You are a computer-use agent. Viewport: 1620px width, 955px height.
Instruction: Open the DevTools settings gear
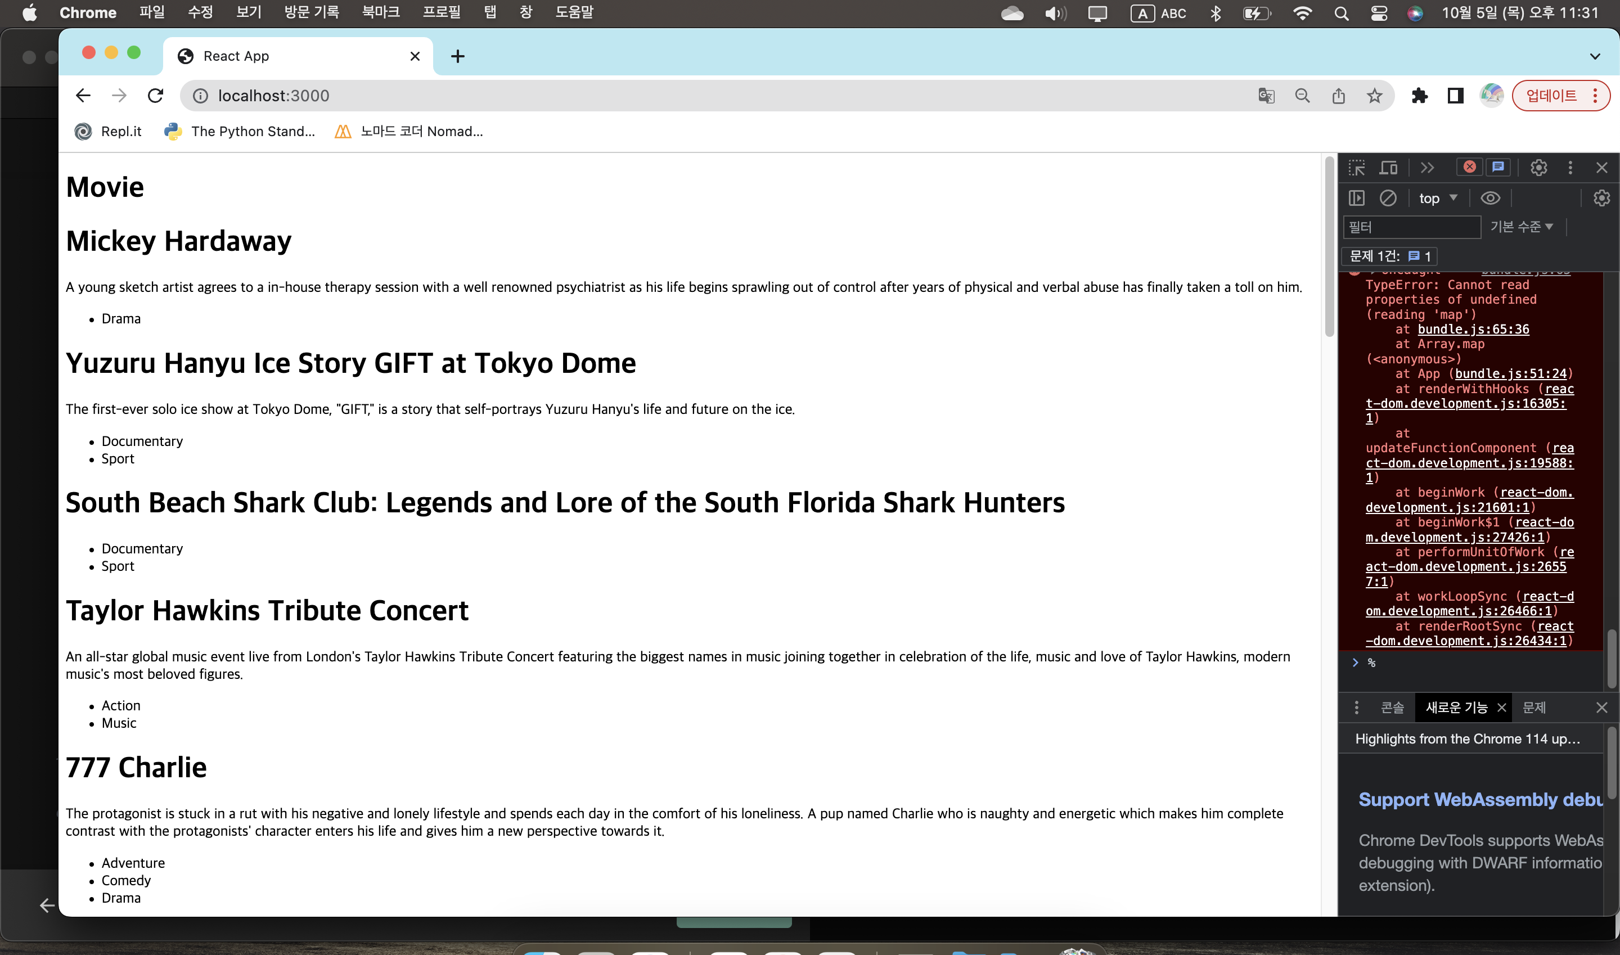tap(1538, 168)
